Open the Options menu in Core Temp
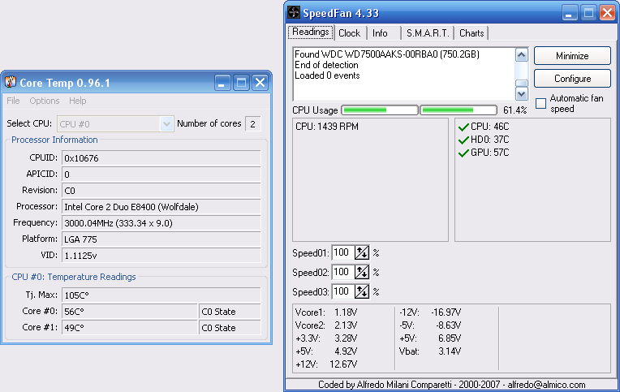The image size is (620, 392). coord(45,101)
